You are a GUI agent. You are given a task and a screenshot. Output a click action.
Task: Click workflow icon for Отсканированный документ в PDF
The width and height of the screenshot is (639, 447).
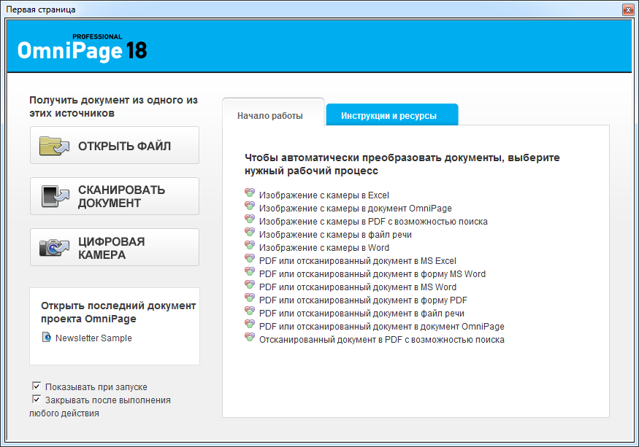point(250,337)
